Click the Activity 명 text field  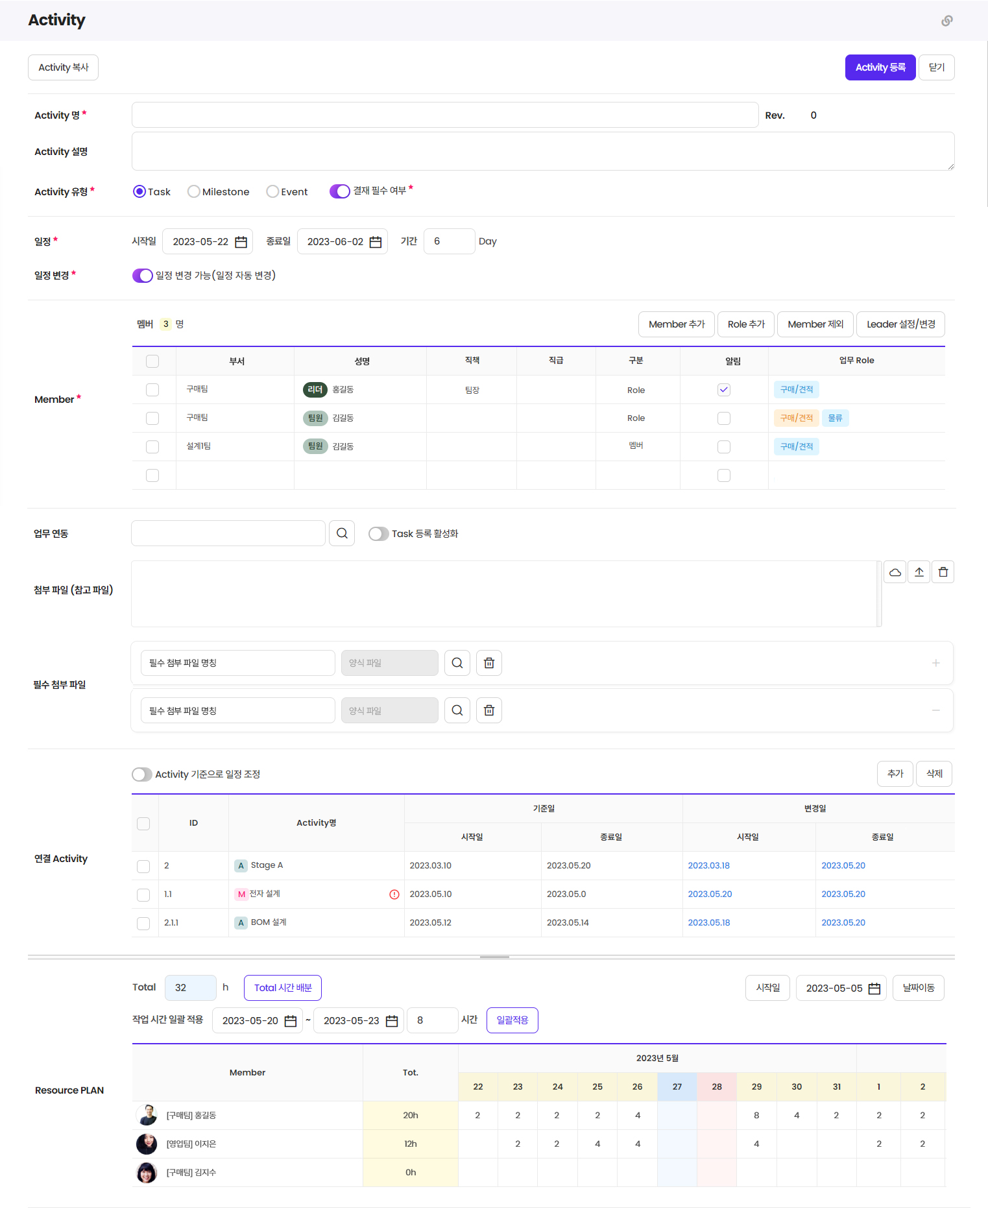click(x=444, y=115)
